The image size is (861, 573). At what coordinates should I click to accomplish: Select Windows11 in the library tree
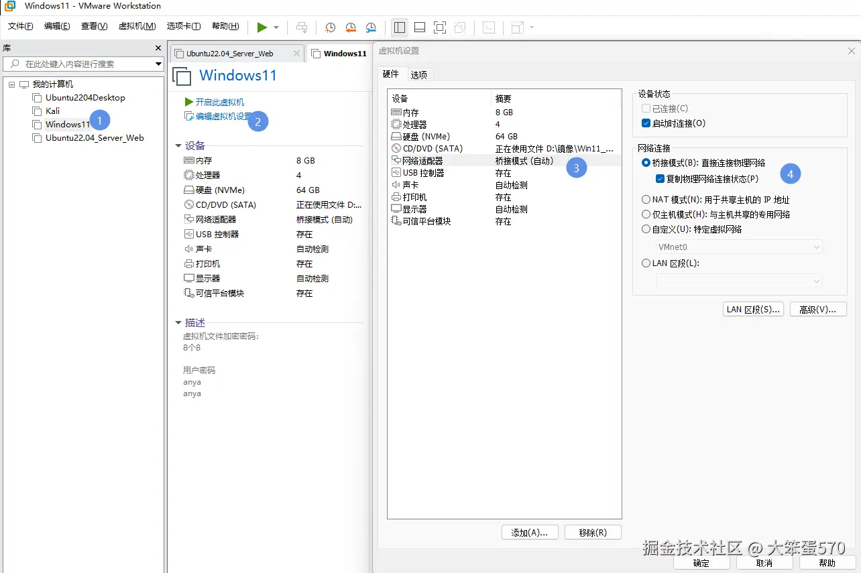pos(67,125)
